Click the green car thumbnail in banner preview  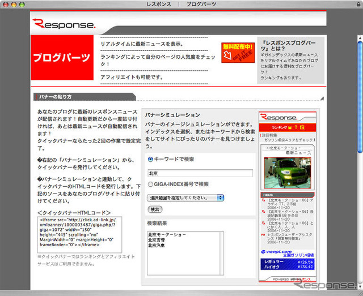(288, 173)
